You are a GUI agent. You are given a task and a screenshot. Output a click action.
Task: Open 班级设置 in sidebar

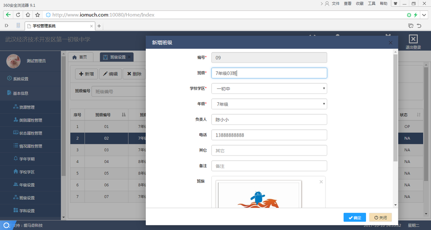click(x=31, y=198)
